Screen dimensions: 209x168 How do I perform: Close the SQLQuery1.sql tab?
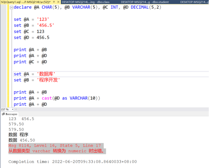(x=58, y=2)
